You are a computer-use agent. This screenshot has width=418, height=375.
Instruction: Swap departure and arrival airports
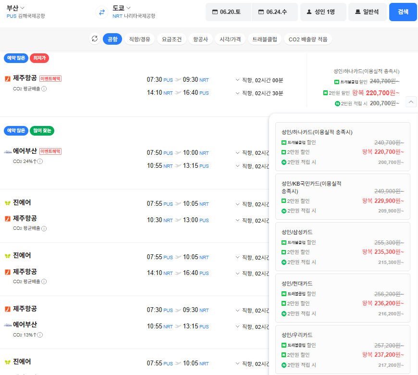click(102, 12)
